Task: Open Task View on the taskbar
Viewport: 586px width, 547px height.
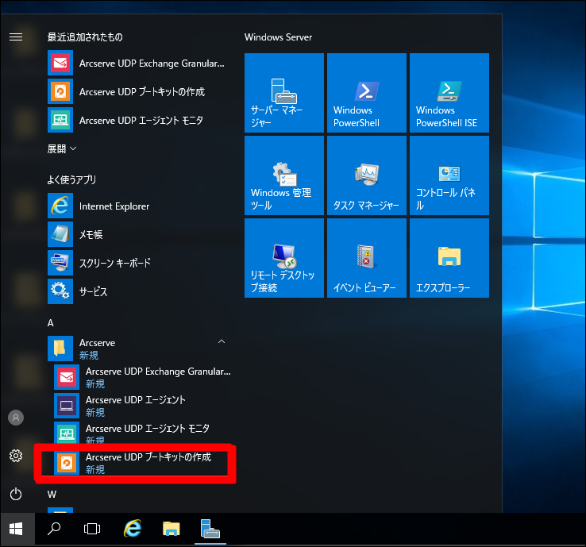Action: click(92, 529)
